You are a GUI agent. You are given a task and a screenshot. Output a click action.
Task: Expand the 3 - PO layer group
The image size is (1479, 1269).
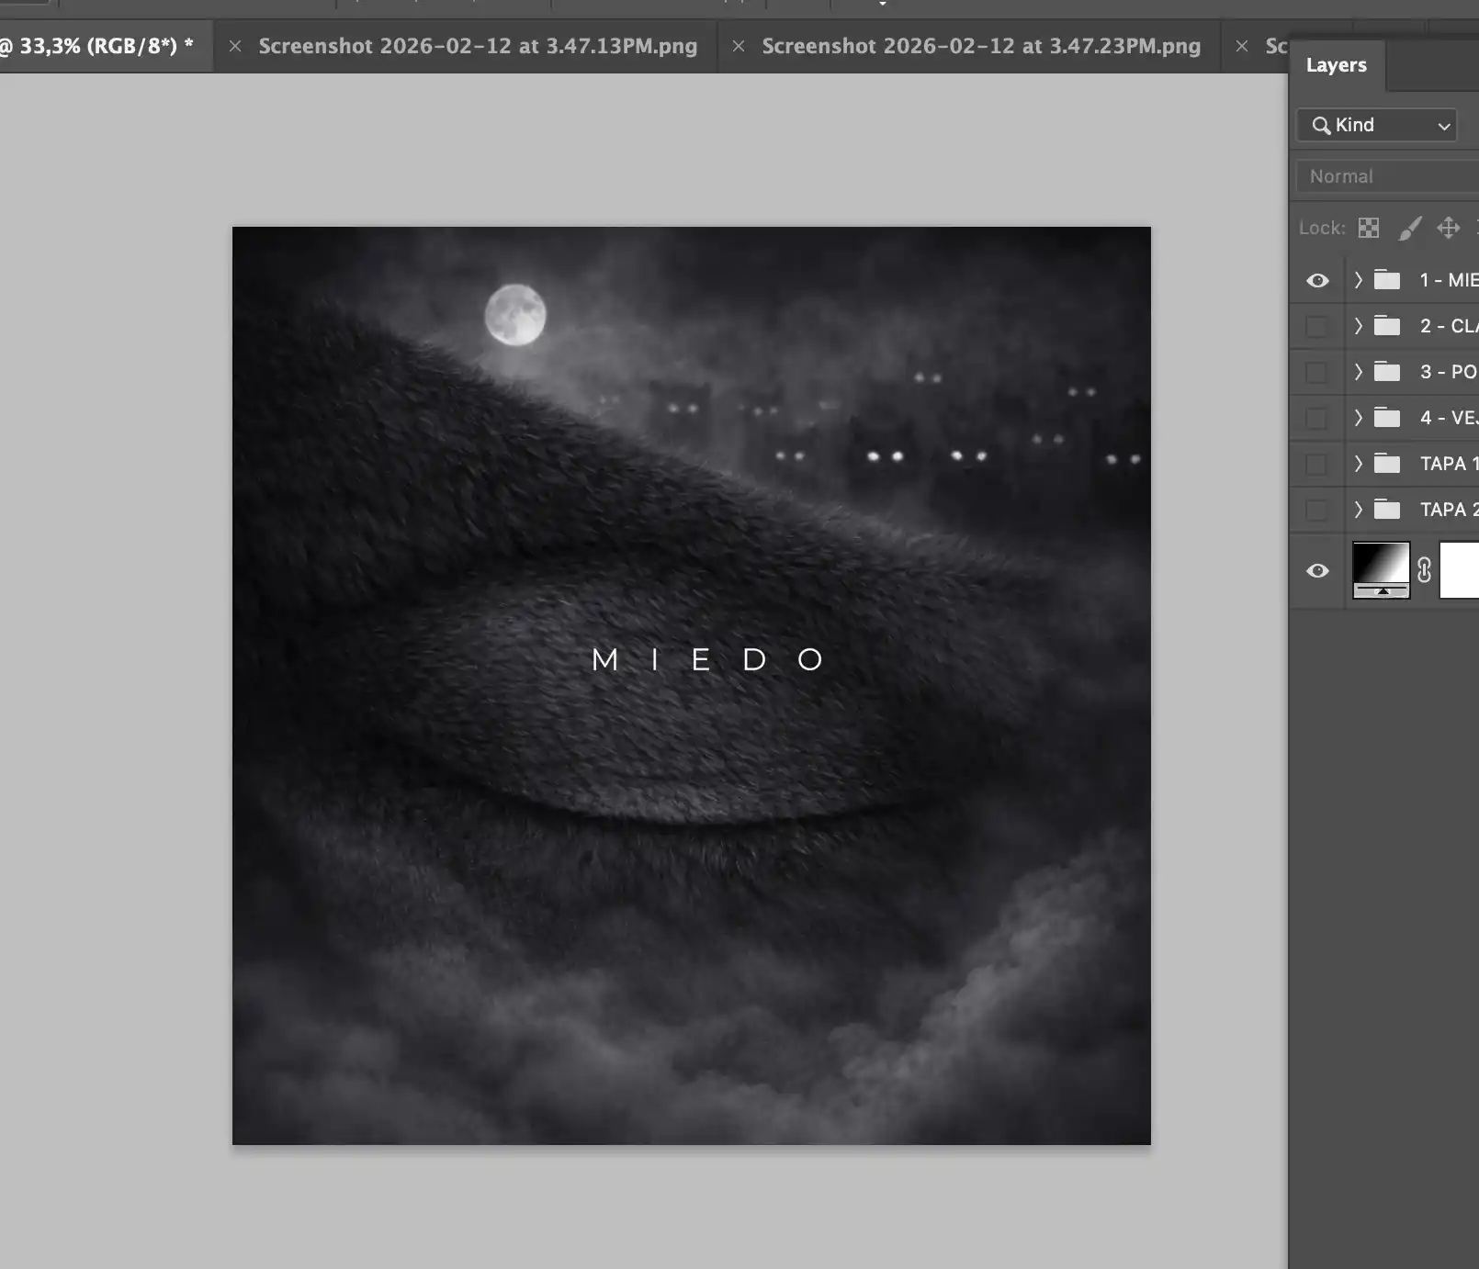[x=1358, y=372]
